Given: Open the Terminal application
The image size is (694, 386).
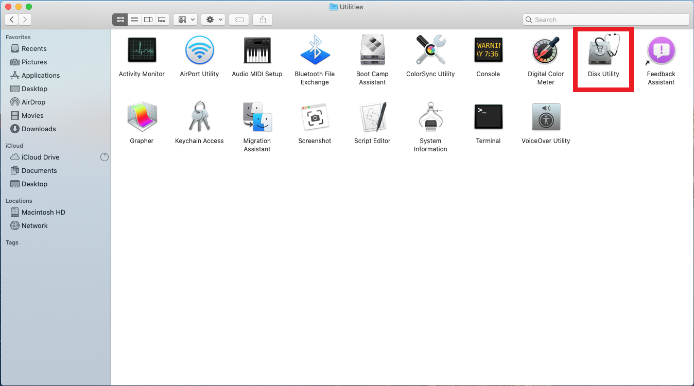Looking at the screenshot, I should (x=488, y=118).
